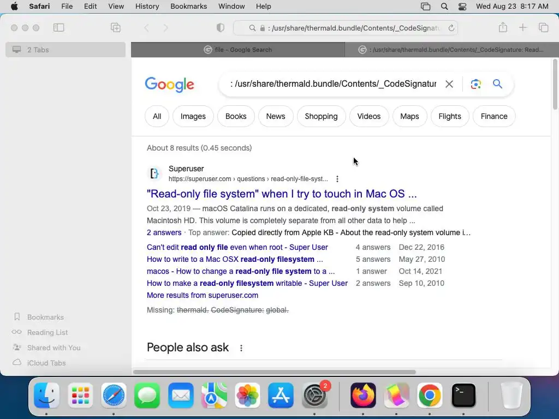
Task: Open Maps from the Dock
Action: pos(214,395)
